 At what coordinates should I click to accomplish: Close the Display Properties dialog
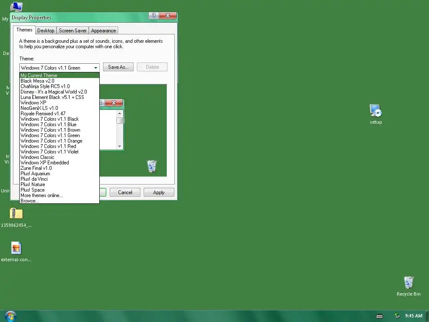[x=168, y=16]
